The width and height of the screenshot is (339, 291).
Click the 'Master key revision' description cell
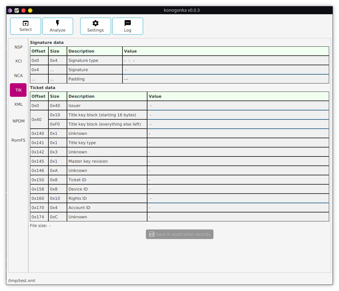[x=107, y=161]
